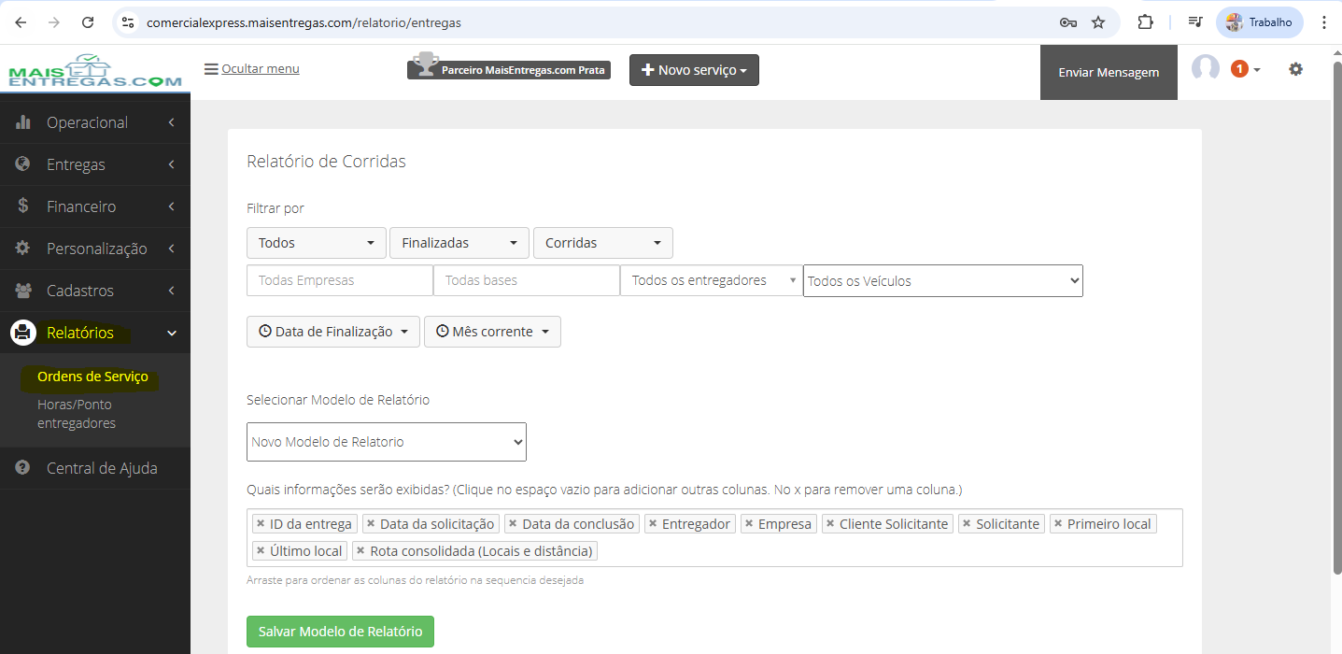Open Horas/Ponto entregadores report
The width and height of the screenshot is (1342, 654).
(77, 414)
